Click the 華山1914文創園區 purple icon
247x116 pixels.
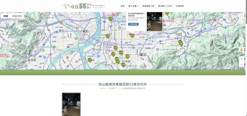(116, 44)
